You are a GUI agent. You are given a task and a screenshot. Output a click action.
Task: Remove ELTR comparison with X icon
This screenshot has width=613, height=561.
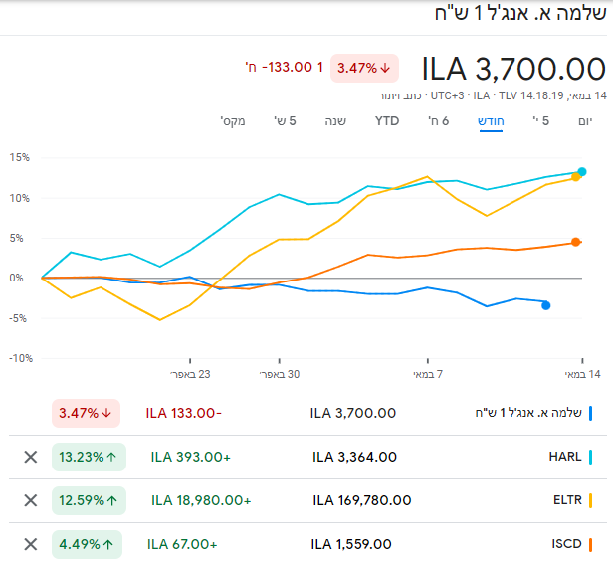coord(30,500)
